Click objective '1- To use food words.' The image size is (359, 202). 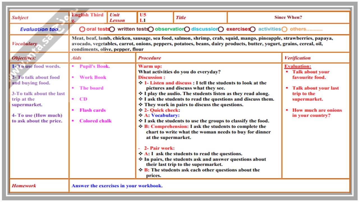36,66
